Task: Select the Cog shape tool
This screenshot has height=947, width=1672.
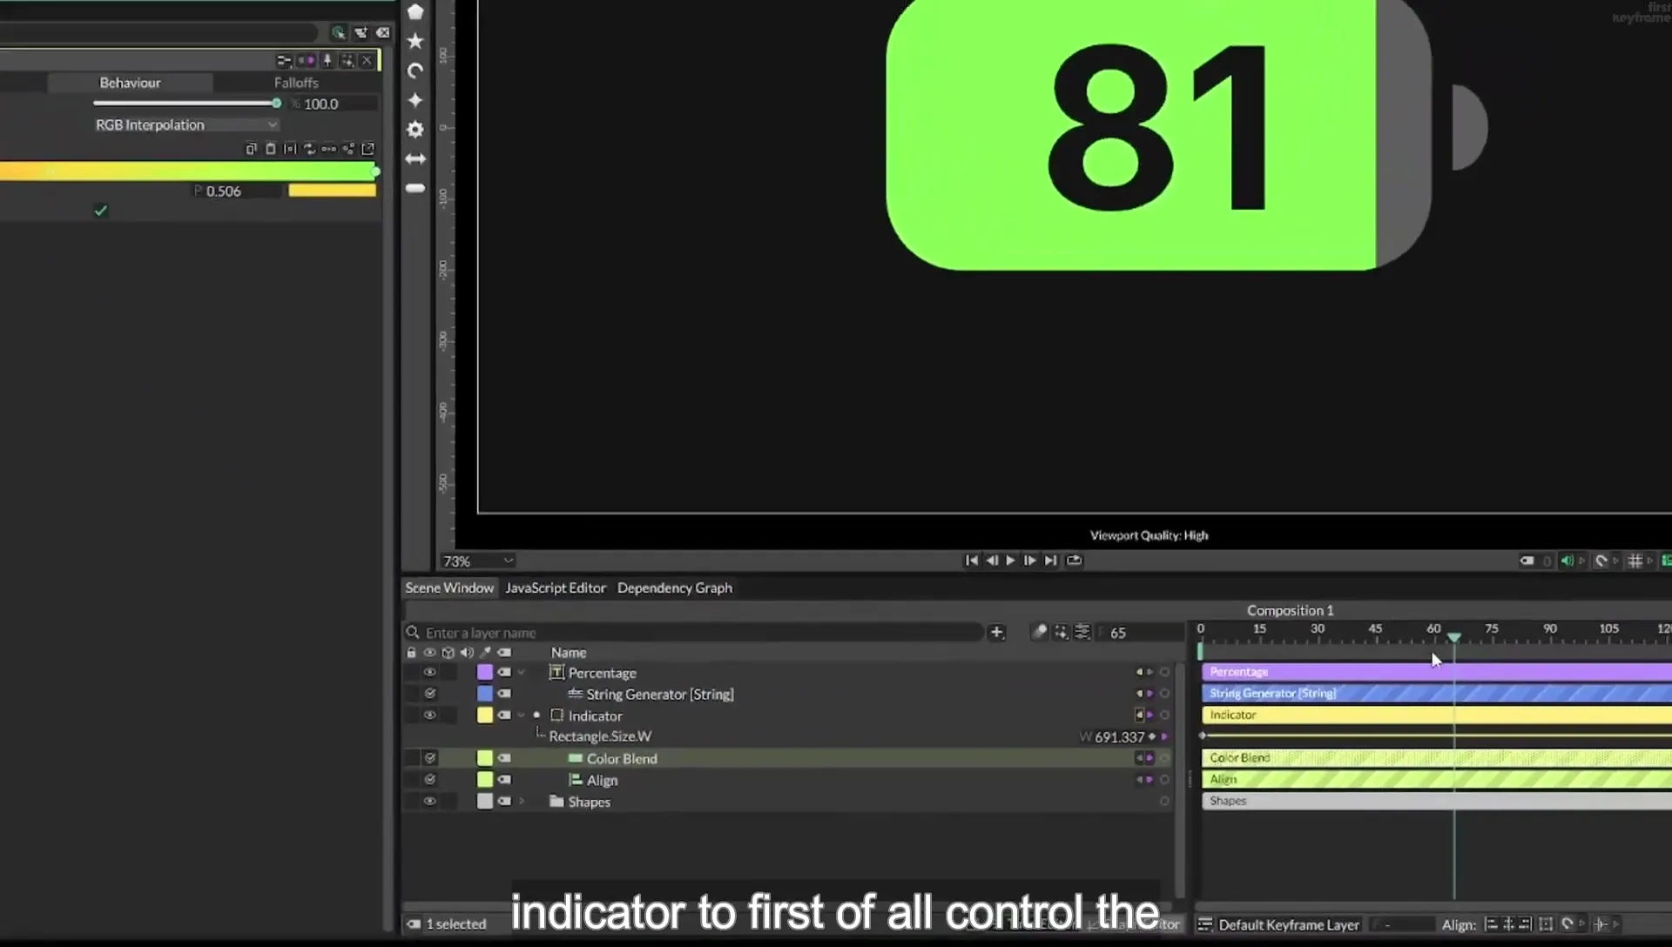Action: [415, 130]
